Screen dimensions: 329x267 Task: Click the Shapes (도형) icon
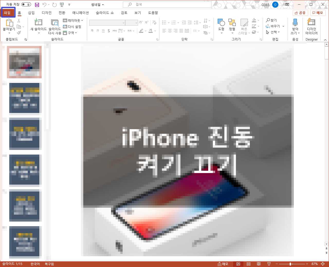221,22
